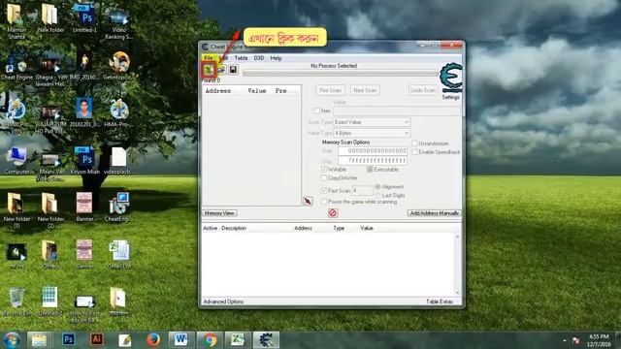Open the Mamun Shanta folder on the desktop
This screenshot has width=621, height=349.
pos(16,20)
